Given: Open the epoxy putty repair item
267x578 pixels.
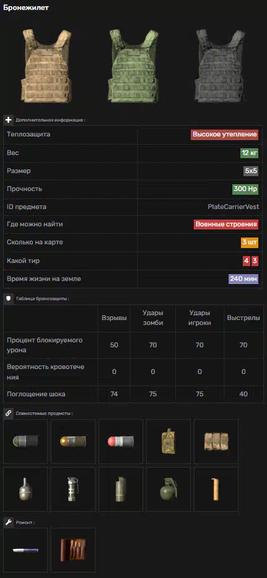Looking at the screenshot, I should [25, 550].
